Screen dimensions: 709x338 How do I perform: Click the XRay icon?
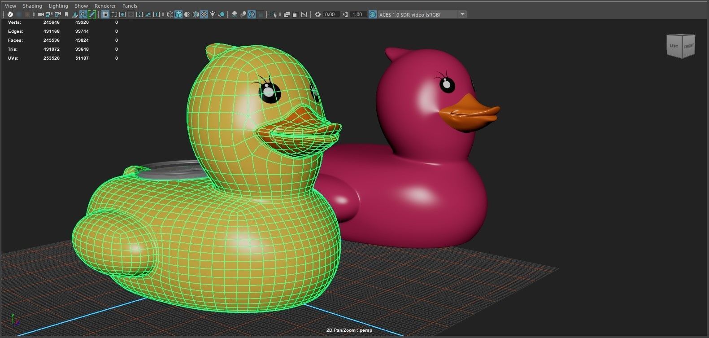(x=287, y=14)
